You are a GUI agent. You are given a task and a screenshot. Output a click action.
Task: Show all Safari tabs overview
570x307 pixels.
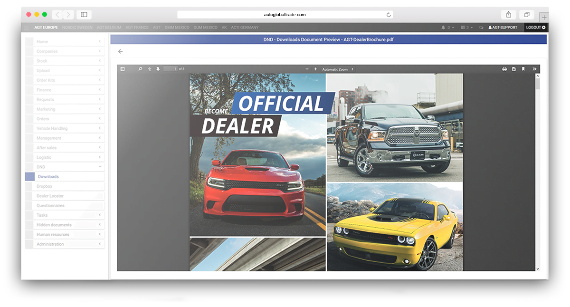(526, 15)
